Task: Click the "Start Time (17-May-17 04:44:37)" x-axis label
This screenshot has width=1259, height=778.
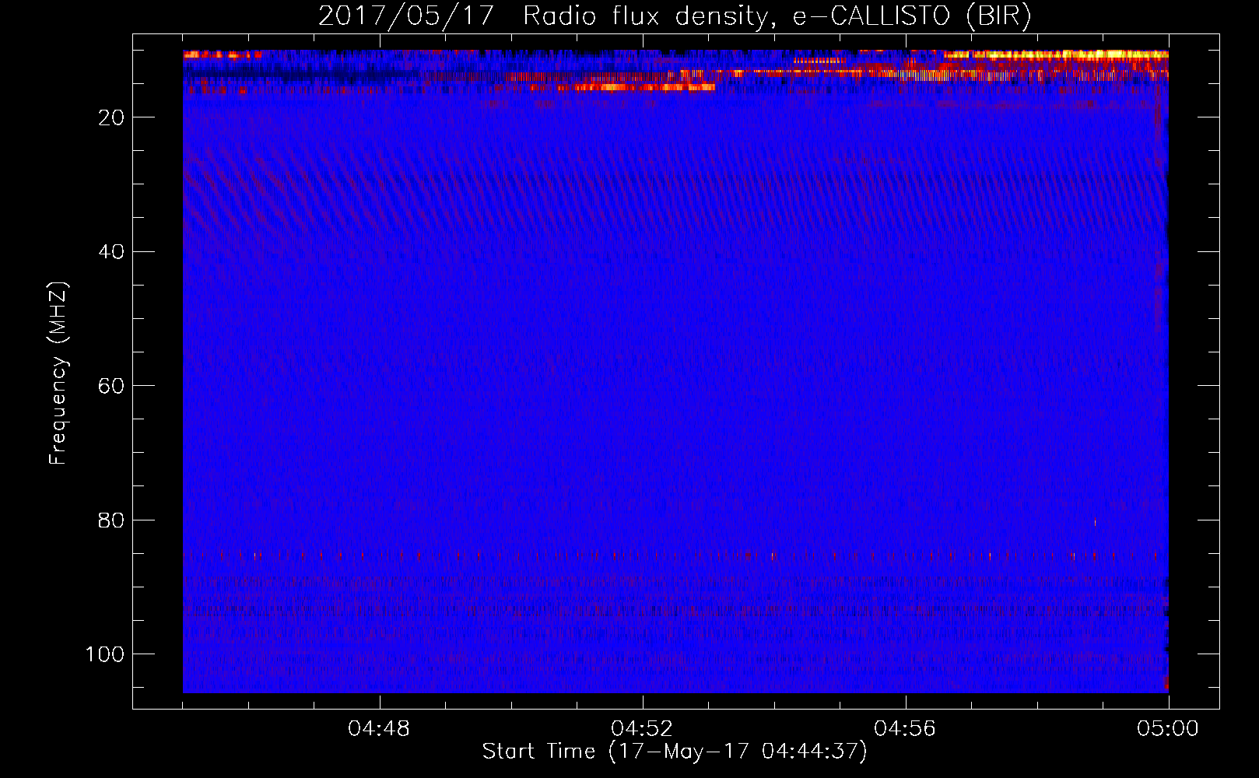Action: 675,752
